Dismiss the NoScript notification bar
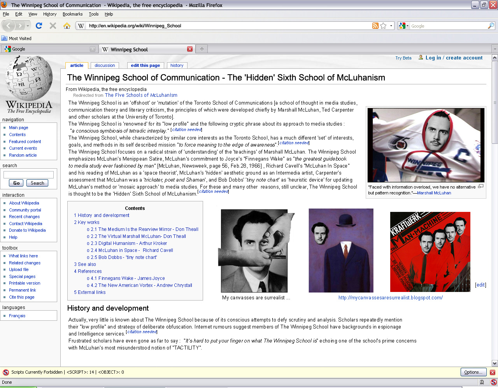The image size is (498, 388). tap(492, 372)
